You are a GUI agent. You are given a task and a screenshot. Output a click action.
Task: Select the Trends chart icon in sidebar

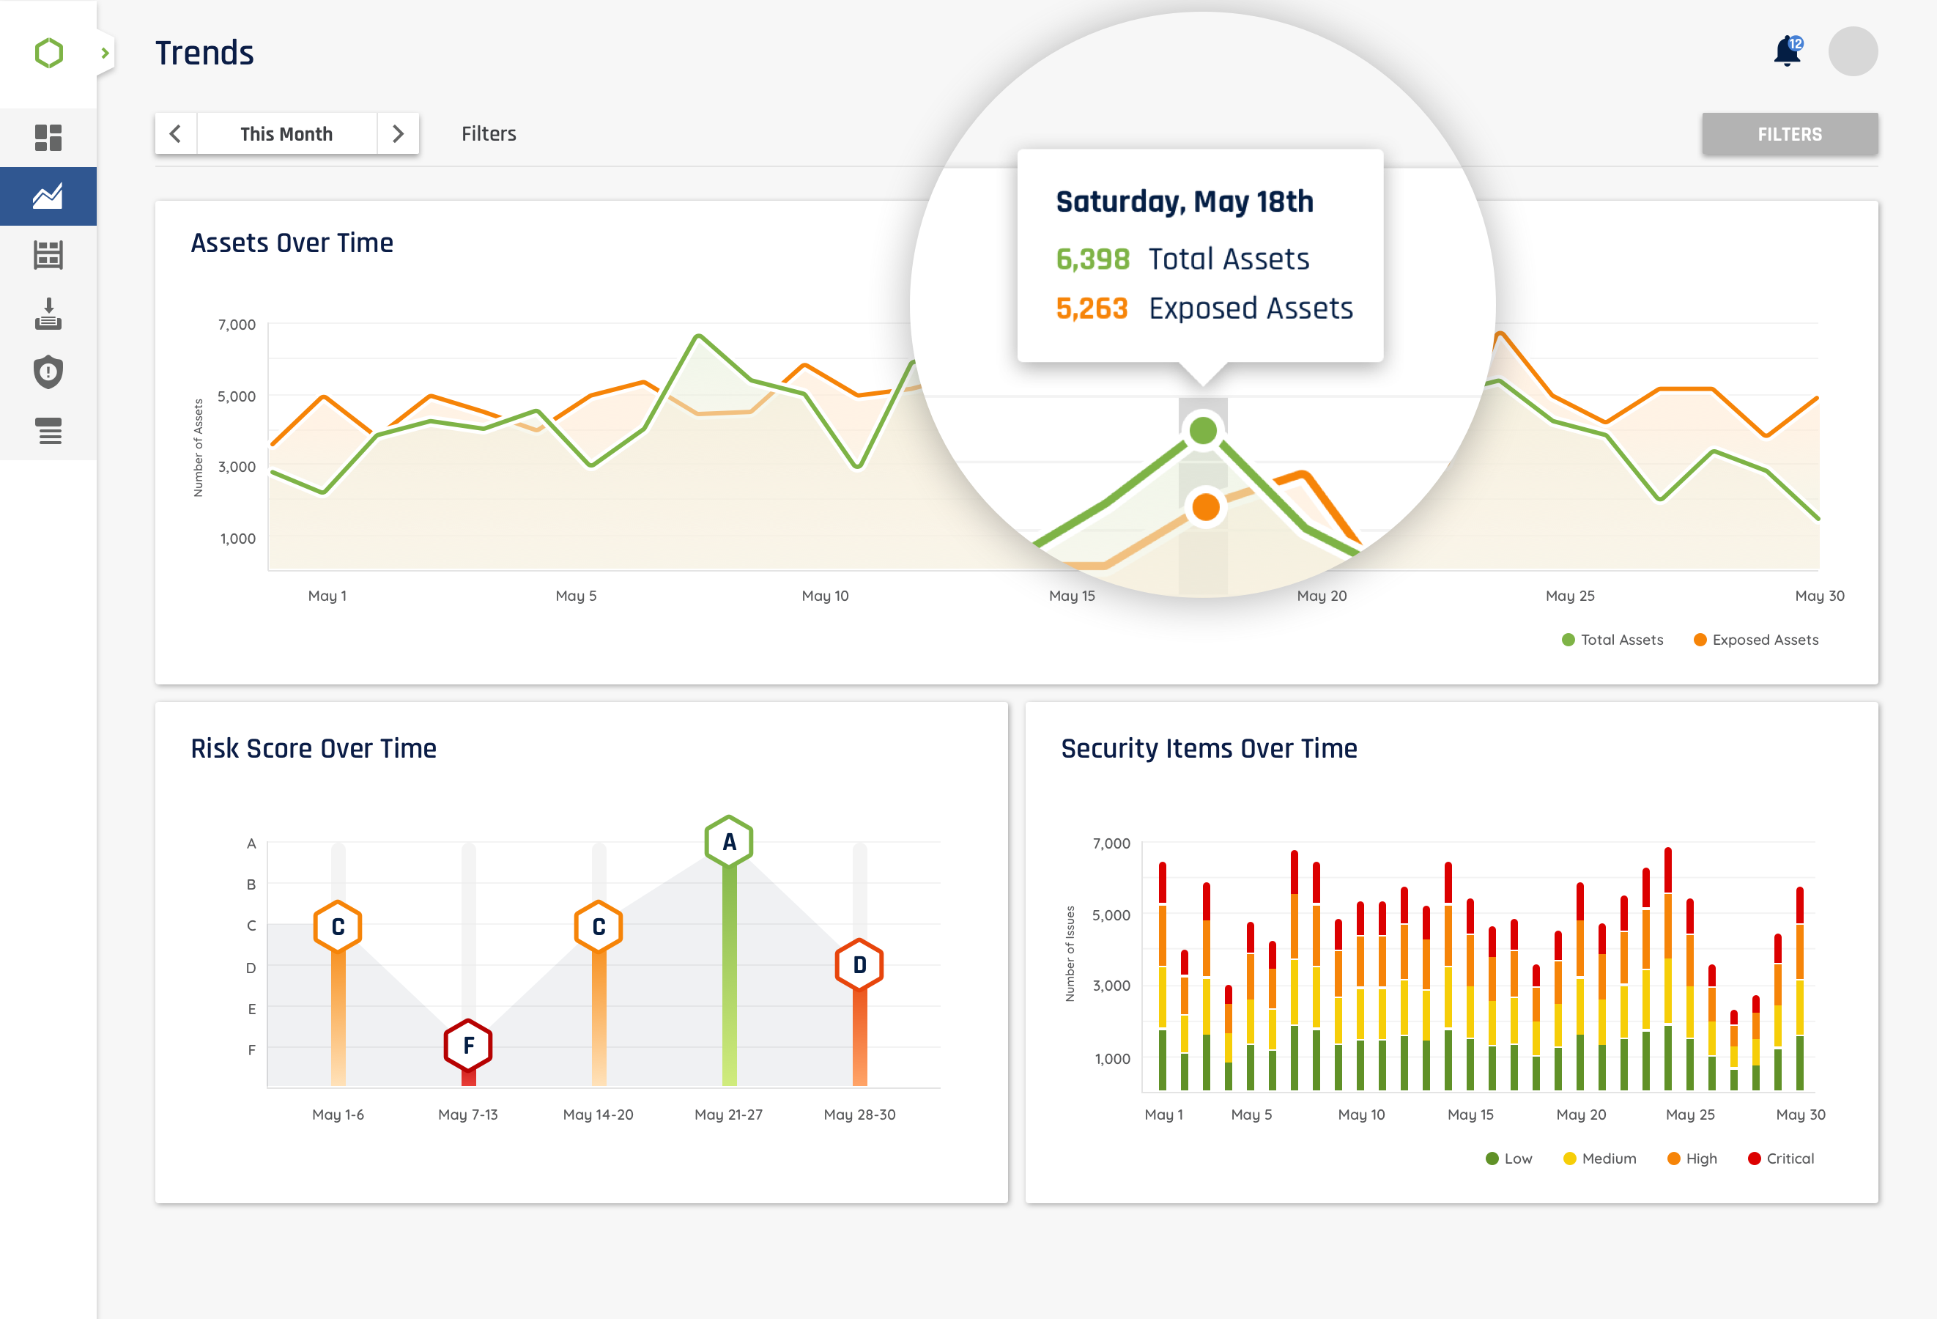click(48, 197)
